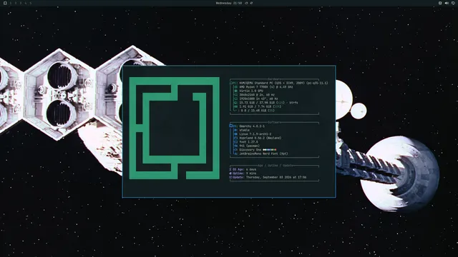Switch to workspace 3
Image resolution: width=458 pixels, height=257 pixels.
coord(21,3)
